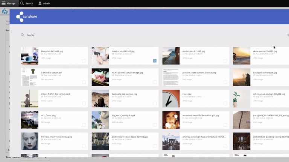Click file name Preview_main video media.png
Viewport: 289px width, 162px height.
click(x=56, y=137)
